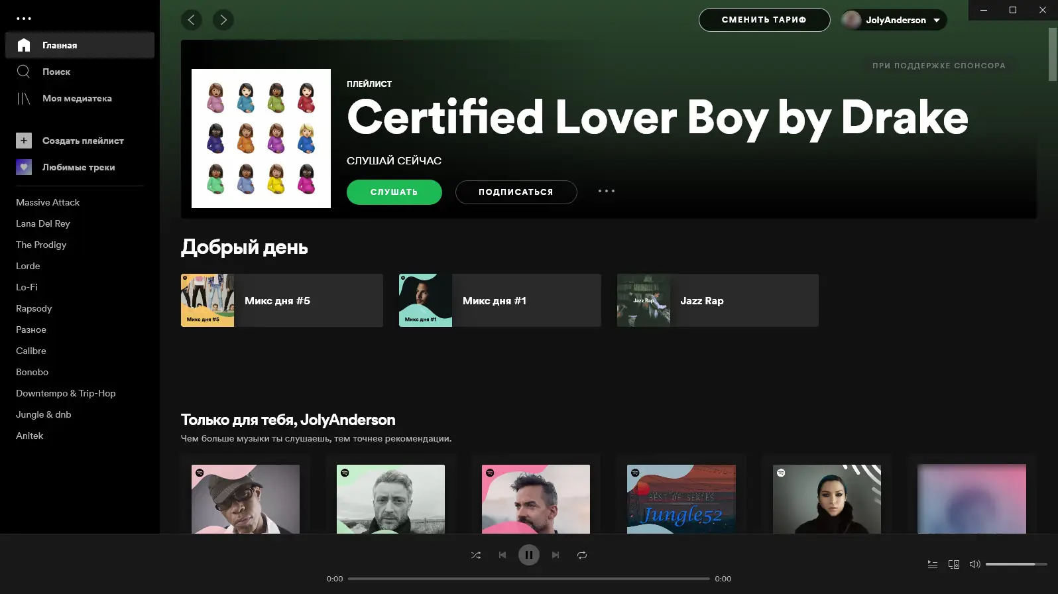Open the Anitek playlist
This screenshot has width=1058, height=594.
[x=30, y=436]
